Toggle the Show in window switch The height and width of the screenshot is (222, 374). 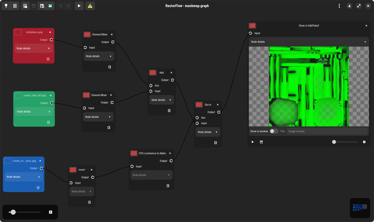click(x=274, y=131)
